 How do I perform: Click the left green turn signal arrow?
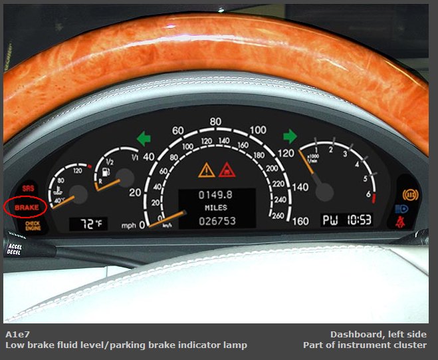[144, 138]
